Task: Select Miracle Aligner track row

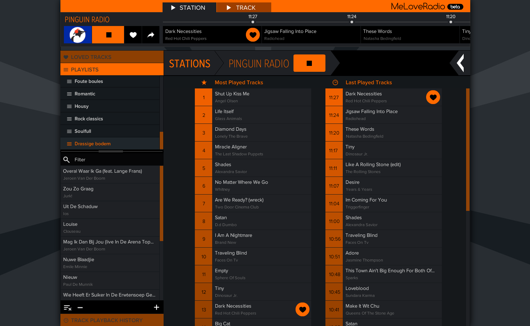Action: [x=253, y=150]
